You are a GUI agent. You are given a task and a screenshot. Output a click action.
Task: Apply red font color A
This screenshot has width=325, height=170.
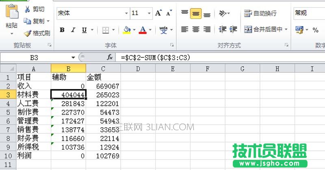143,30
